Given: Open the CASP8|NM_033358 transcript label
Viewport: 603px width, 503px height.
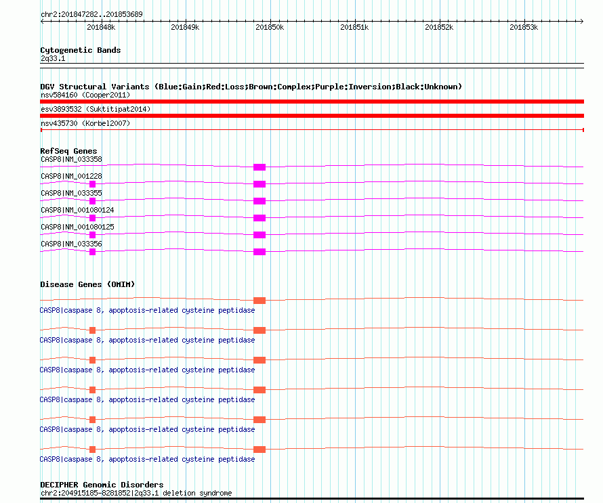Looking at the screenshot, I should click(x=71, y=160).
